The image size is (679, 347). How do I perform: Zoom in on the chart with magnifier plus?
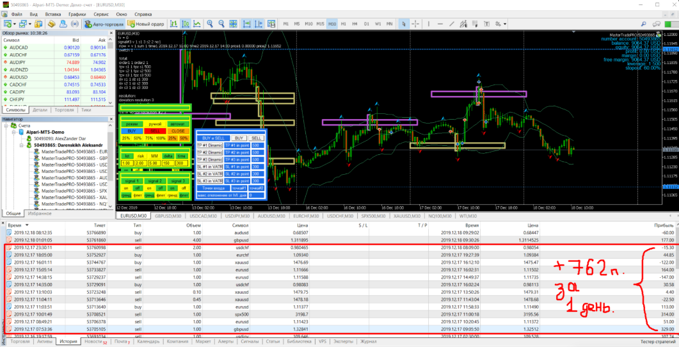[210, 24]
